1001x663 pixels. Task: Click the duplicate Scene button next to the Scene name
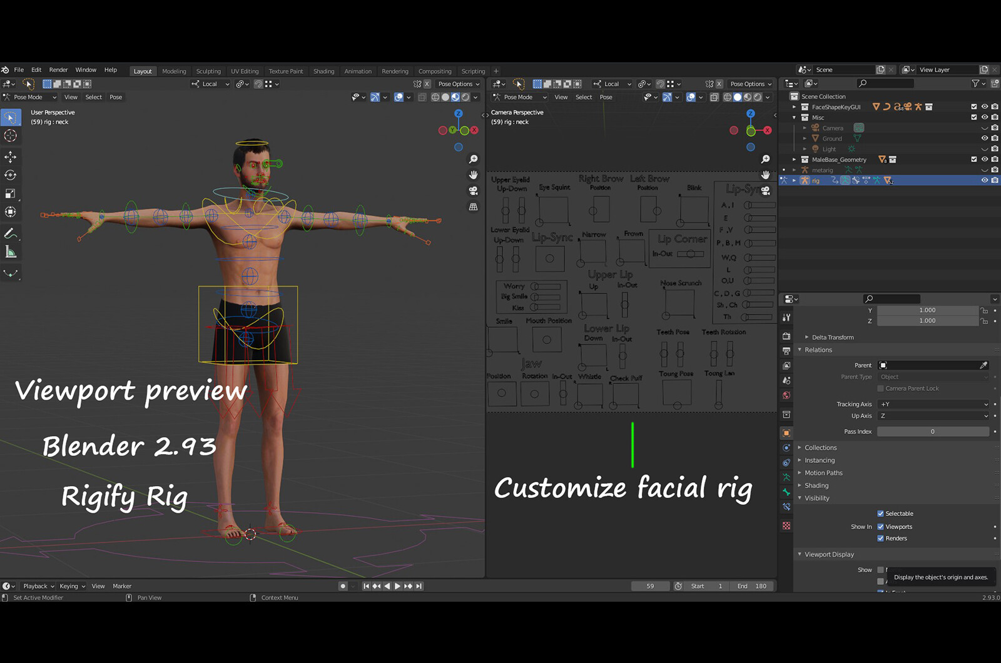point(881,69)
